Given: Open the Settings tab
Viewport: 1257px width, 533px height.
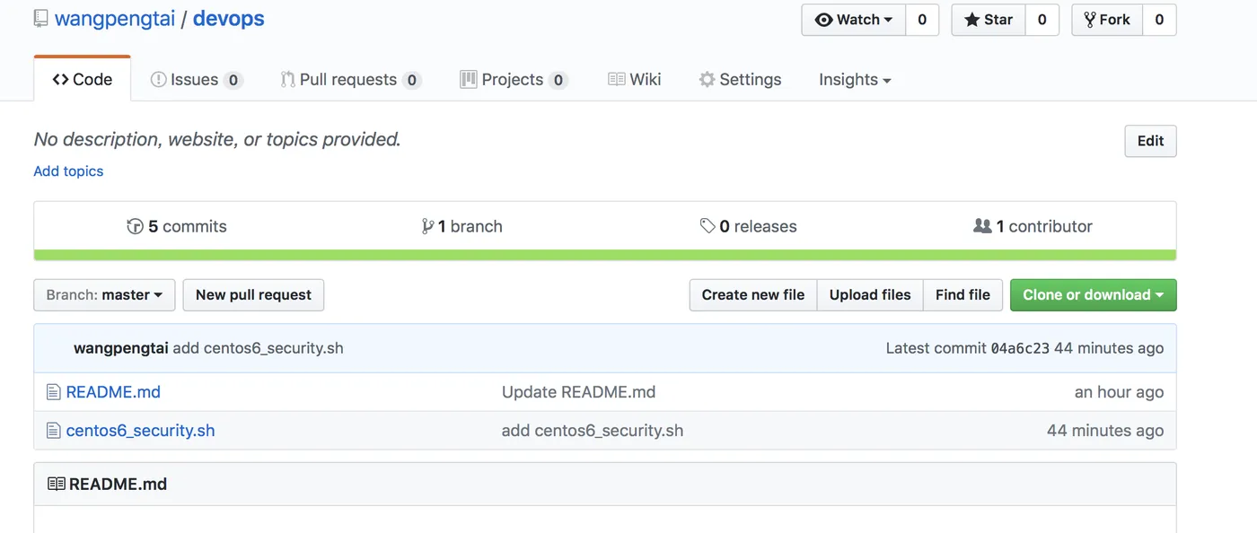Looking at the screenshot, I should click(x=740, y=80).
